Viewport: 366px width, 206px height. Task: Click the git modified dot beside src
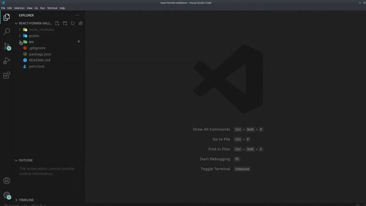pos(79,42)
